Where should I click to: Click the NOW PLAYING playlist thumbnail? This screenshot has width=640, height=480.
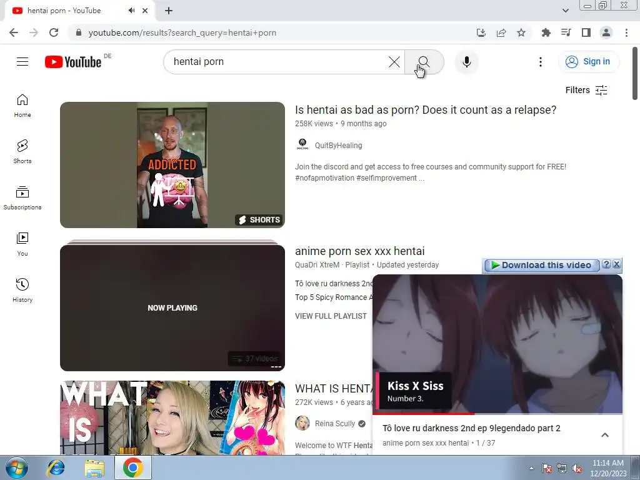[x=172, y=307]
